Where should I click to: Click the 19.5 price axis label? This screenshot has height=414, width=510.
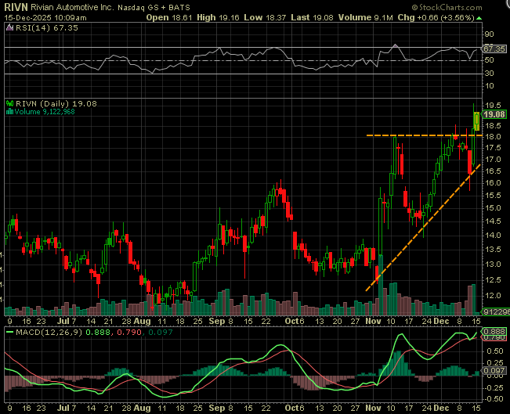493,106
